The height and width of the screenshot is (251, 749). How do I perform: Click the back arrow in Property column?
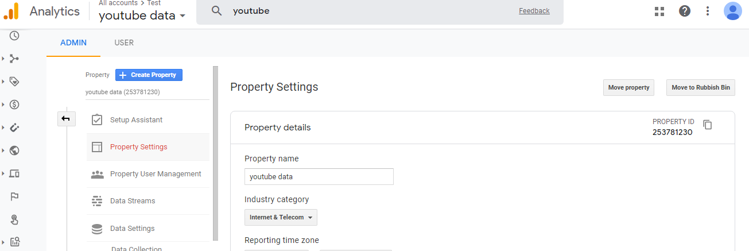pos(65,119)
